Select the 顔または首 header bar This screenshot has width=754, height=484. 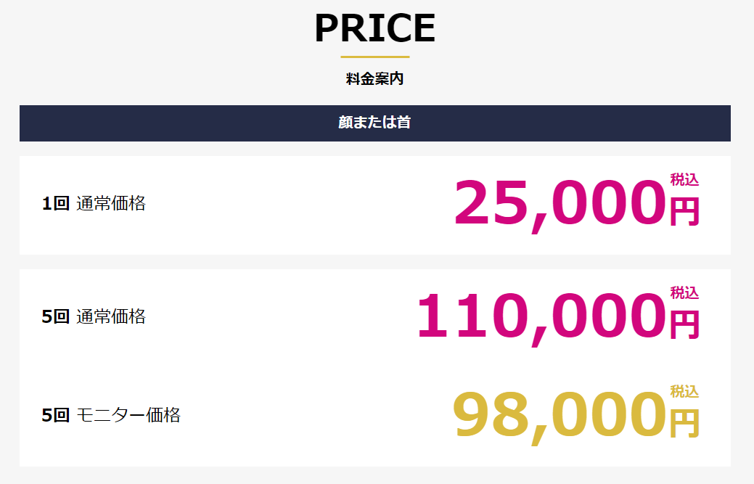click(375, 123)
